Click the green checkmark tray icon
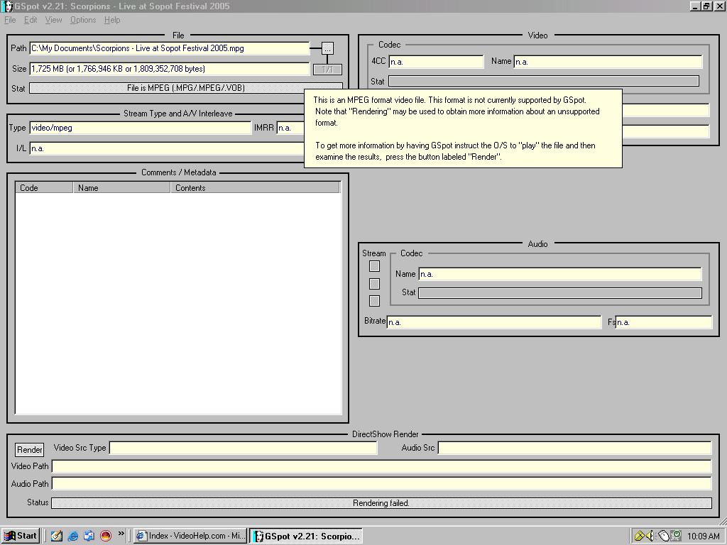This screenshot has height=545, width=727. 676,536
